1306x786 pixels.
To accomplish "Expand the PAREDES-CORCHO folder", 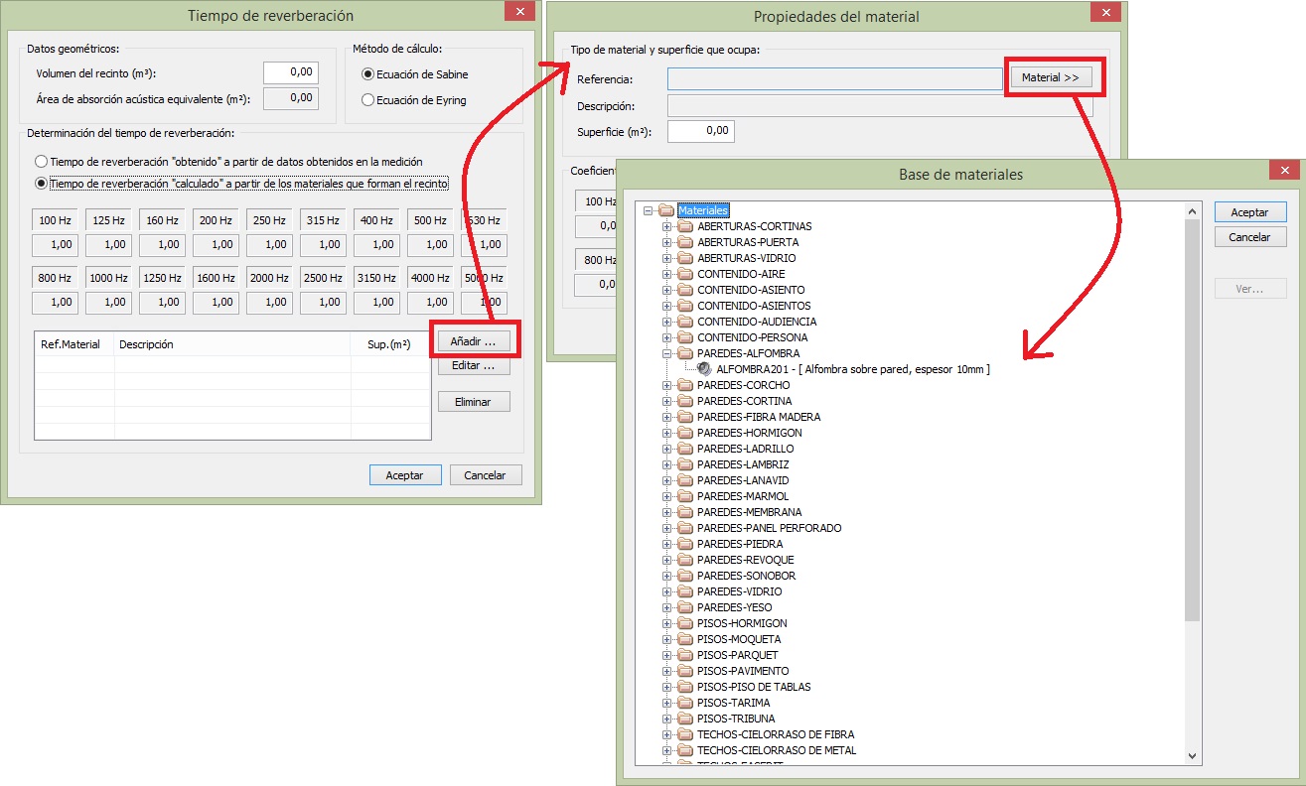I will click(667, 385).
